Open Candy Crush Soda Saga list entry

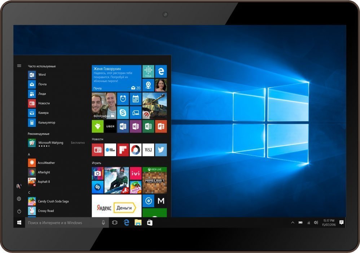point(48,201)
